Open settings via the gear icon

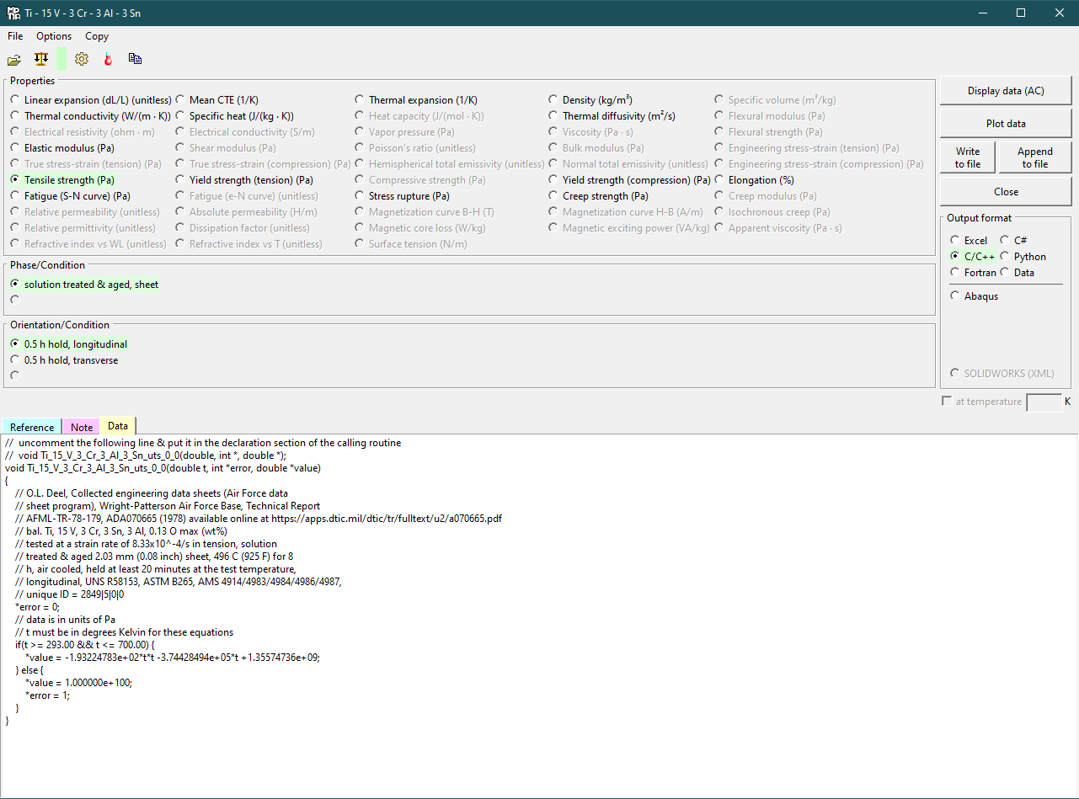[x=82, y=59]
